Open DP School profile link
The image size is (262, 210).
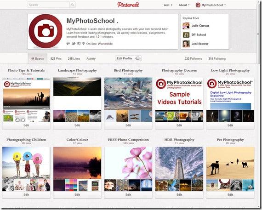pos(199,35)
